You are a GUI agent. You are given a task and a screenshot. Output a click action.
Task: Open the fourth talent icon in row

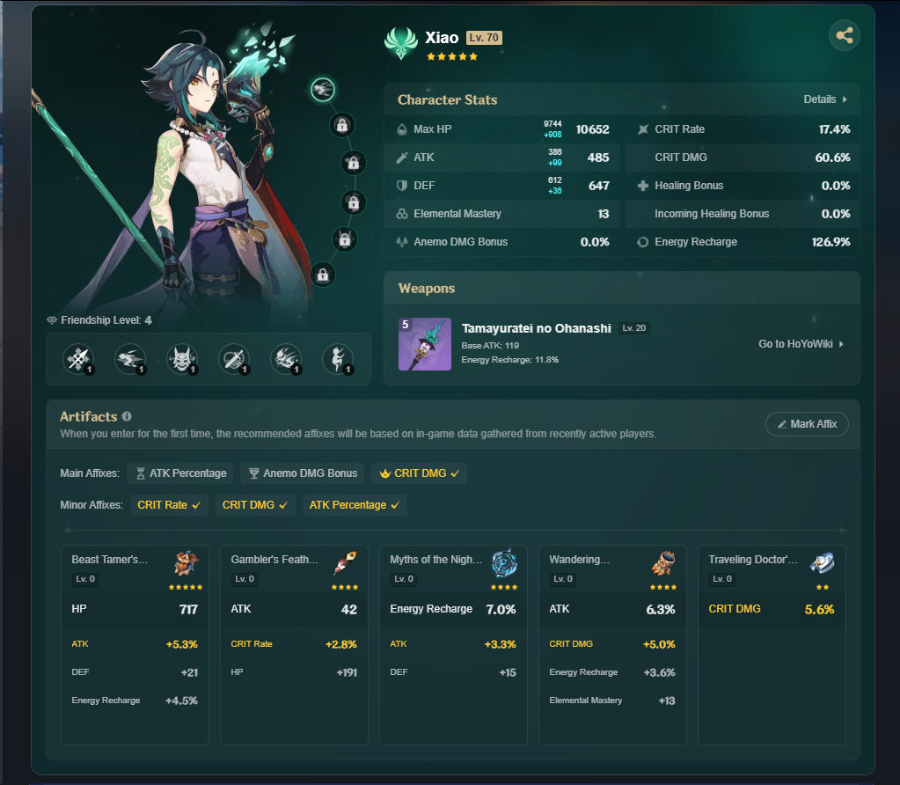(234, 359)
